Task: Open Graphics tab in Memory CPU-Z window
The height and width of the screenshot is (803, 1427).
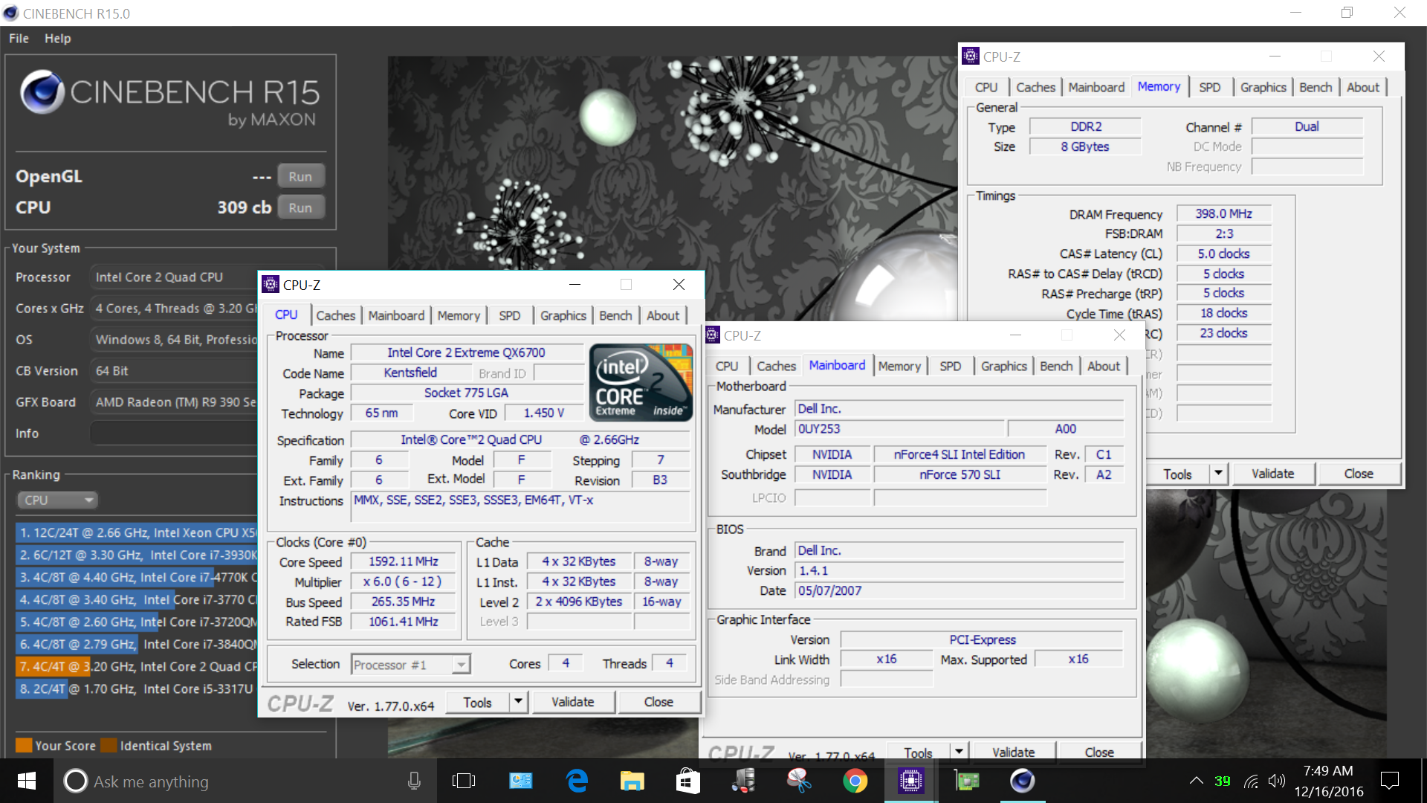Action: click(1263, 87)
